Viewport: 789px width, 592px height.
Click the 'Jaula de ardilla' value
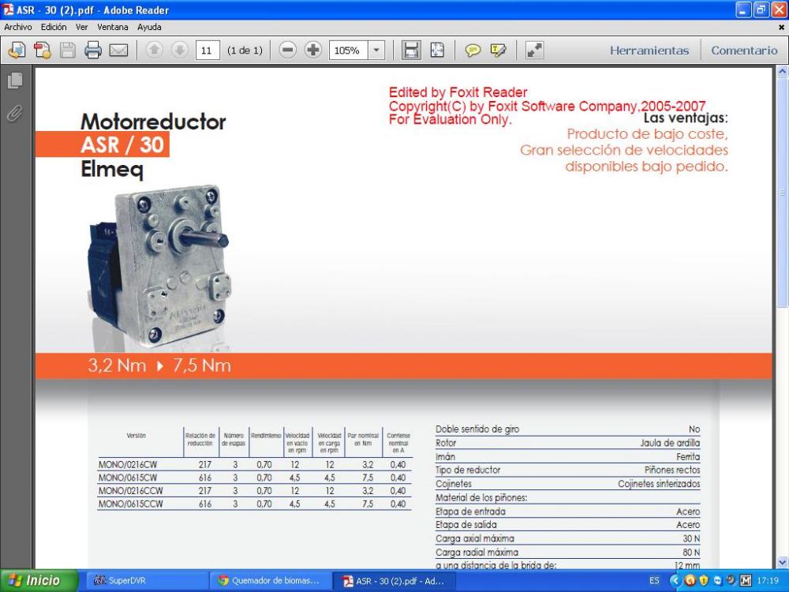point(670,443)
